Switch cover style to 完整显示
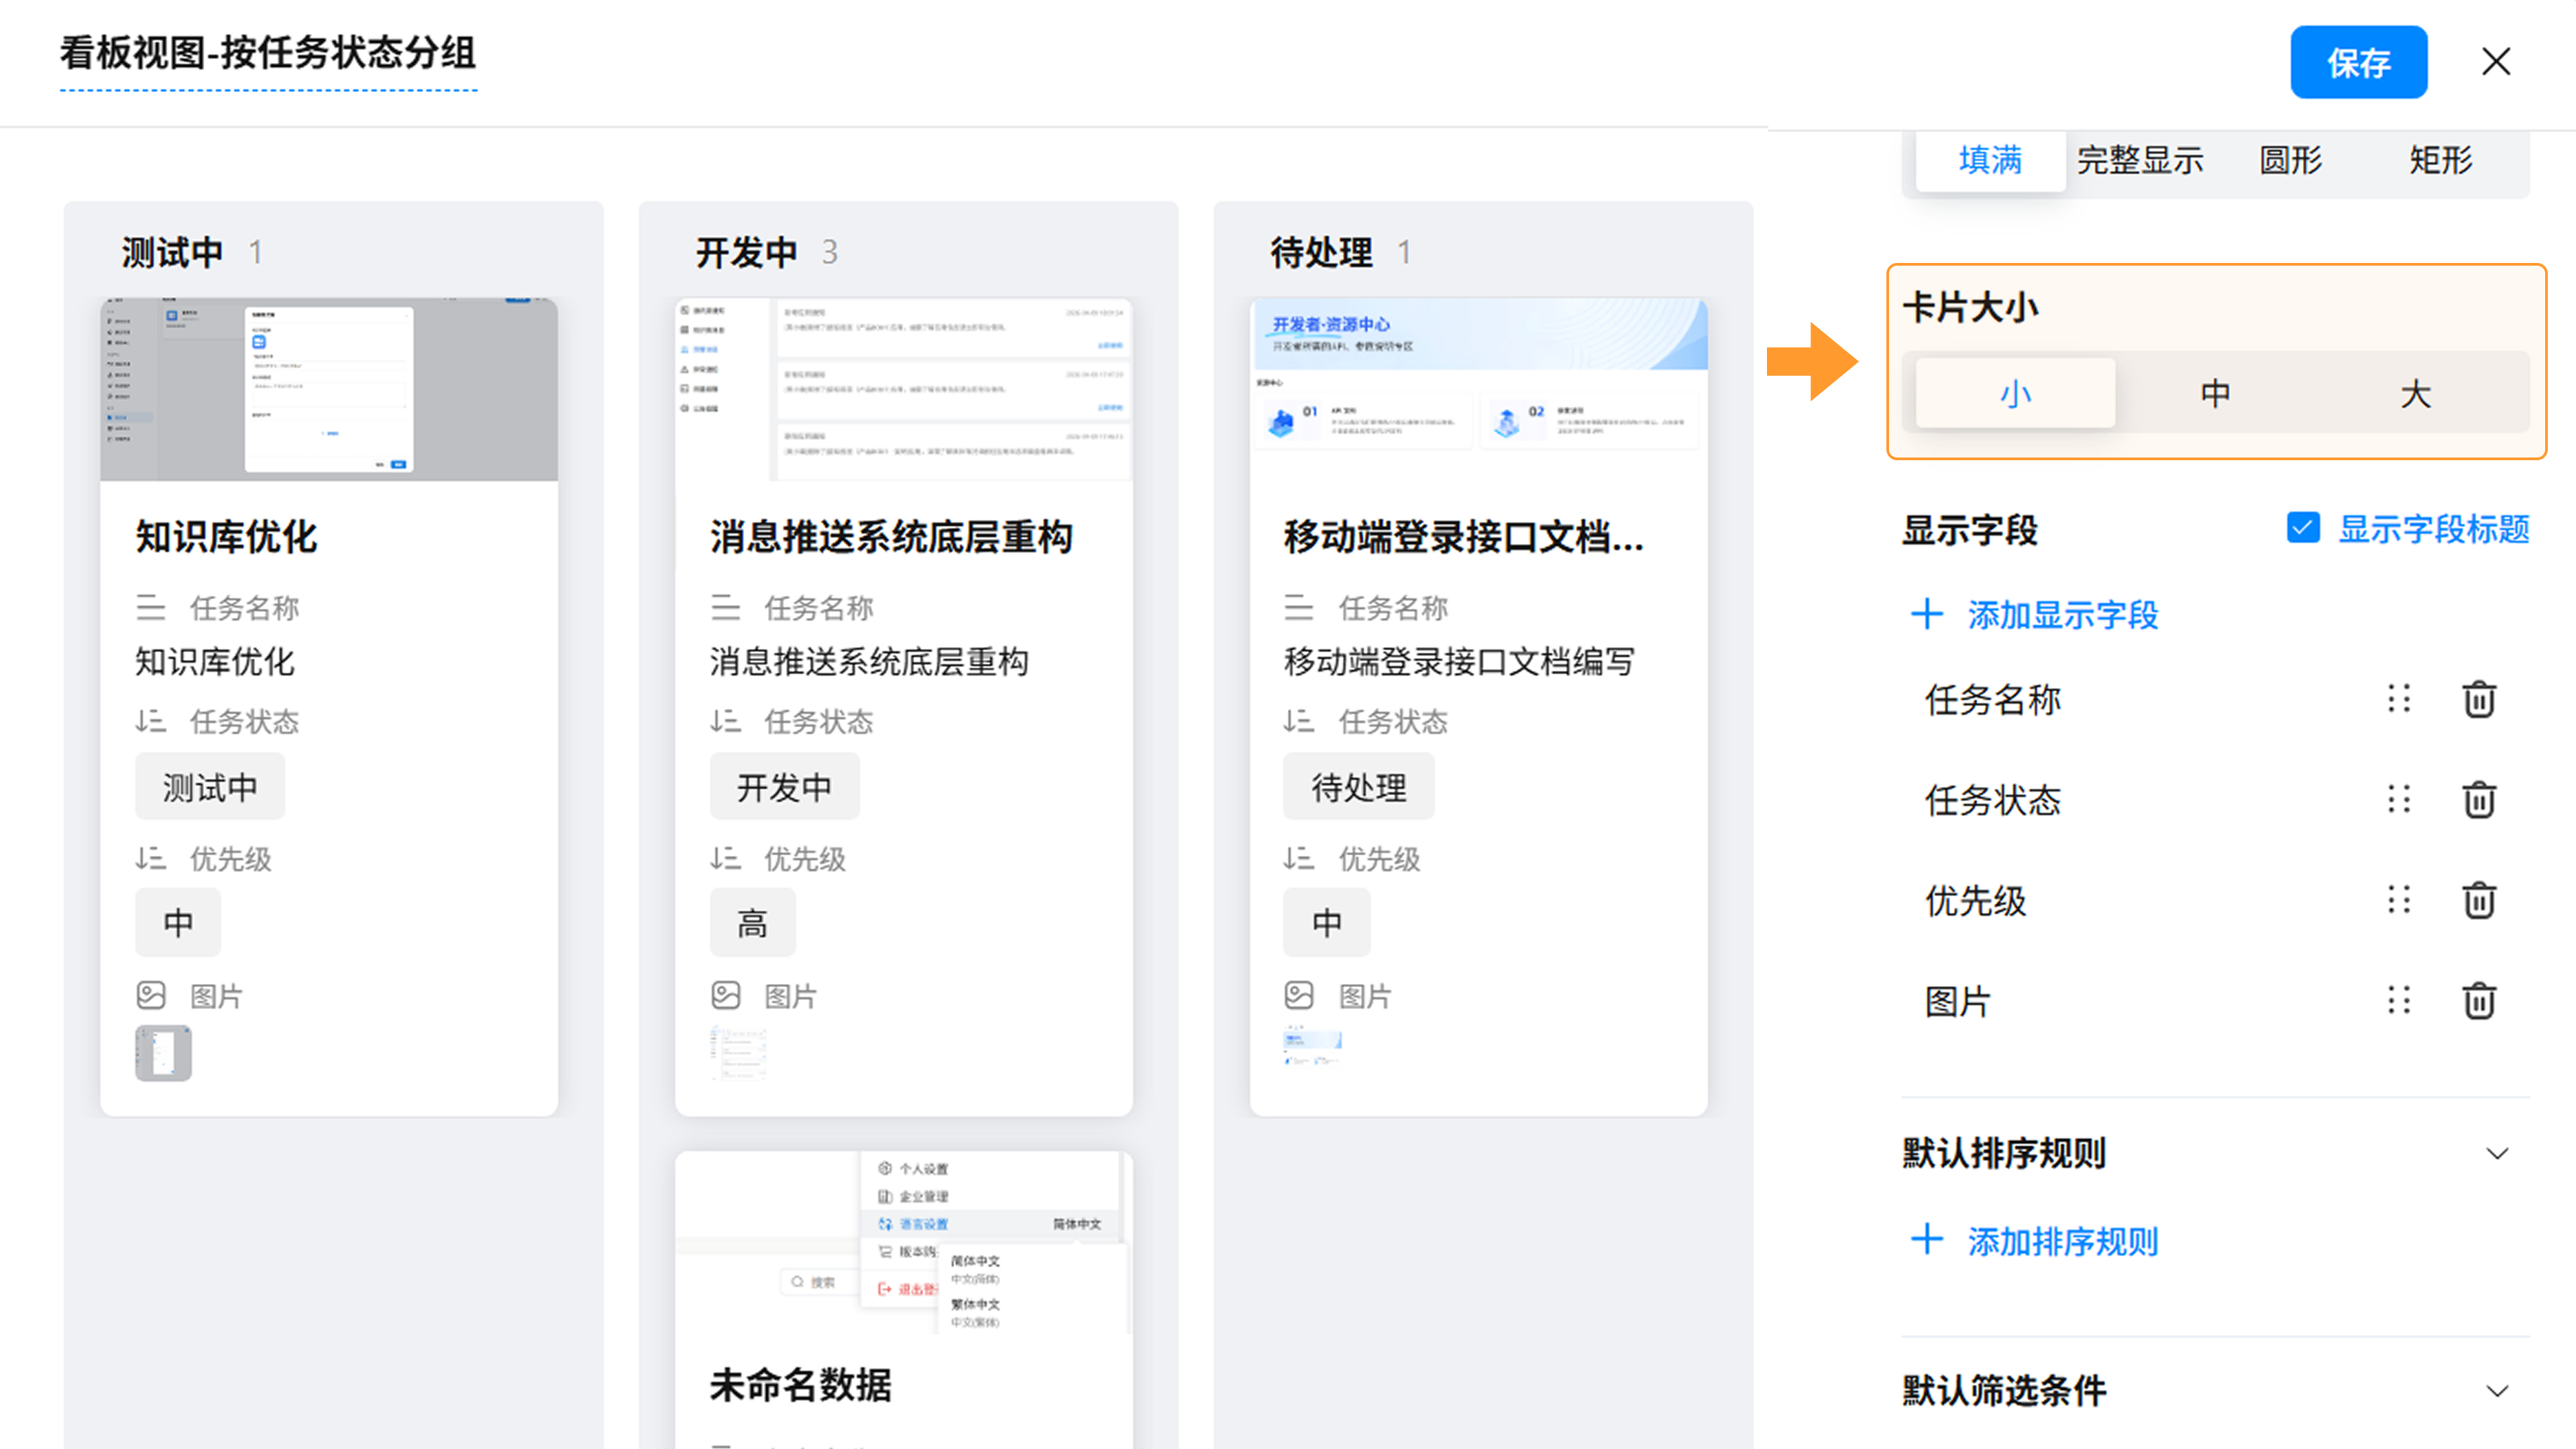This screenshot has height=1449, width=2576. point(2140,160)
